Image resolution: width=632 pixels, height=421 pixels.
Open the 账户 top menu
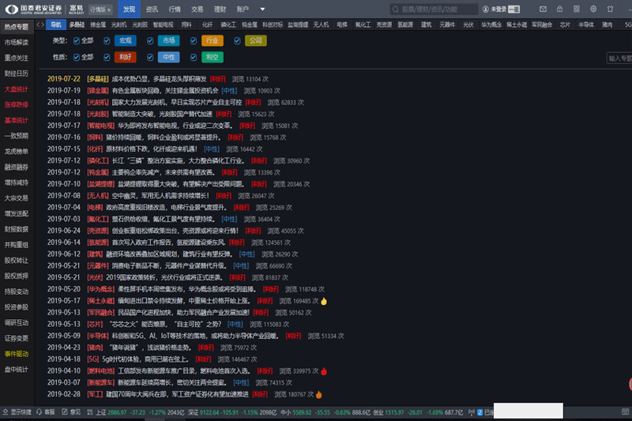(x=243, y=9)
